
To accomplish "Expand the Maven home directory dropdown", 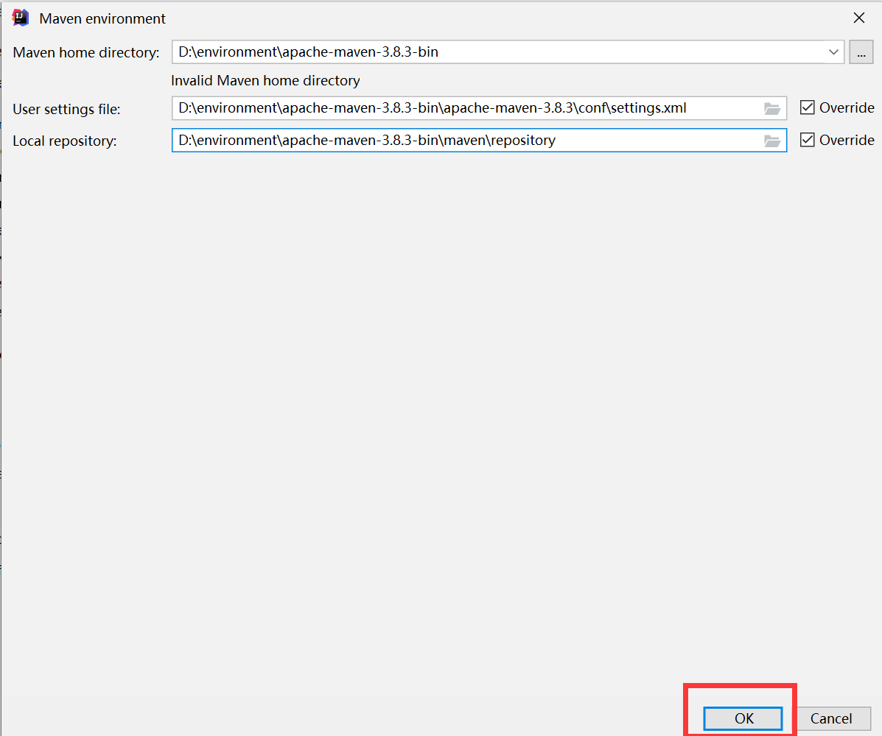I will pos(833,52).
